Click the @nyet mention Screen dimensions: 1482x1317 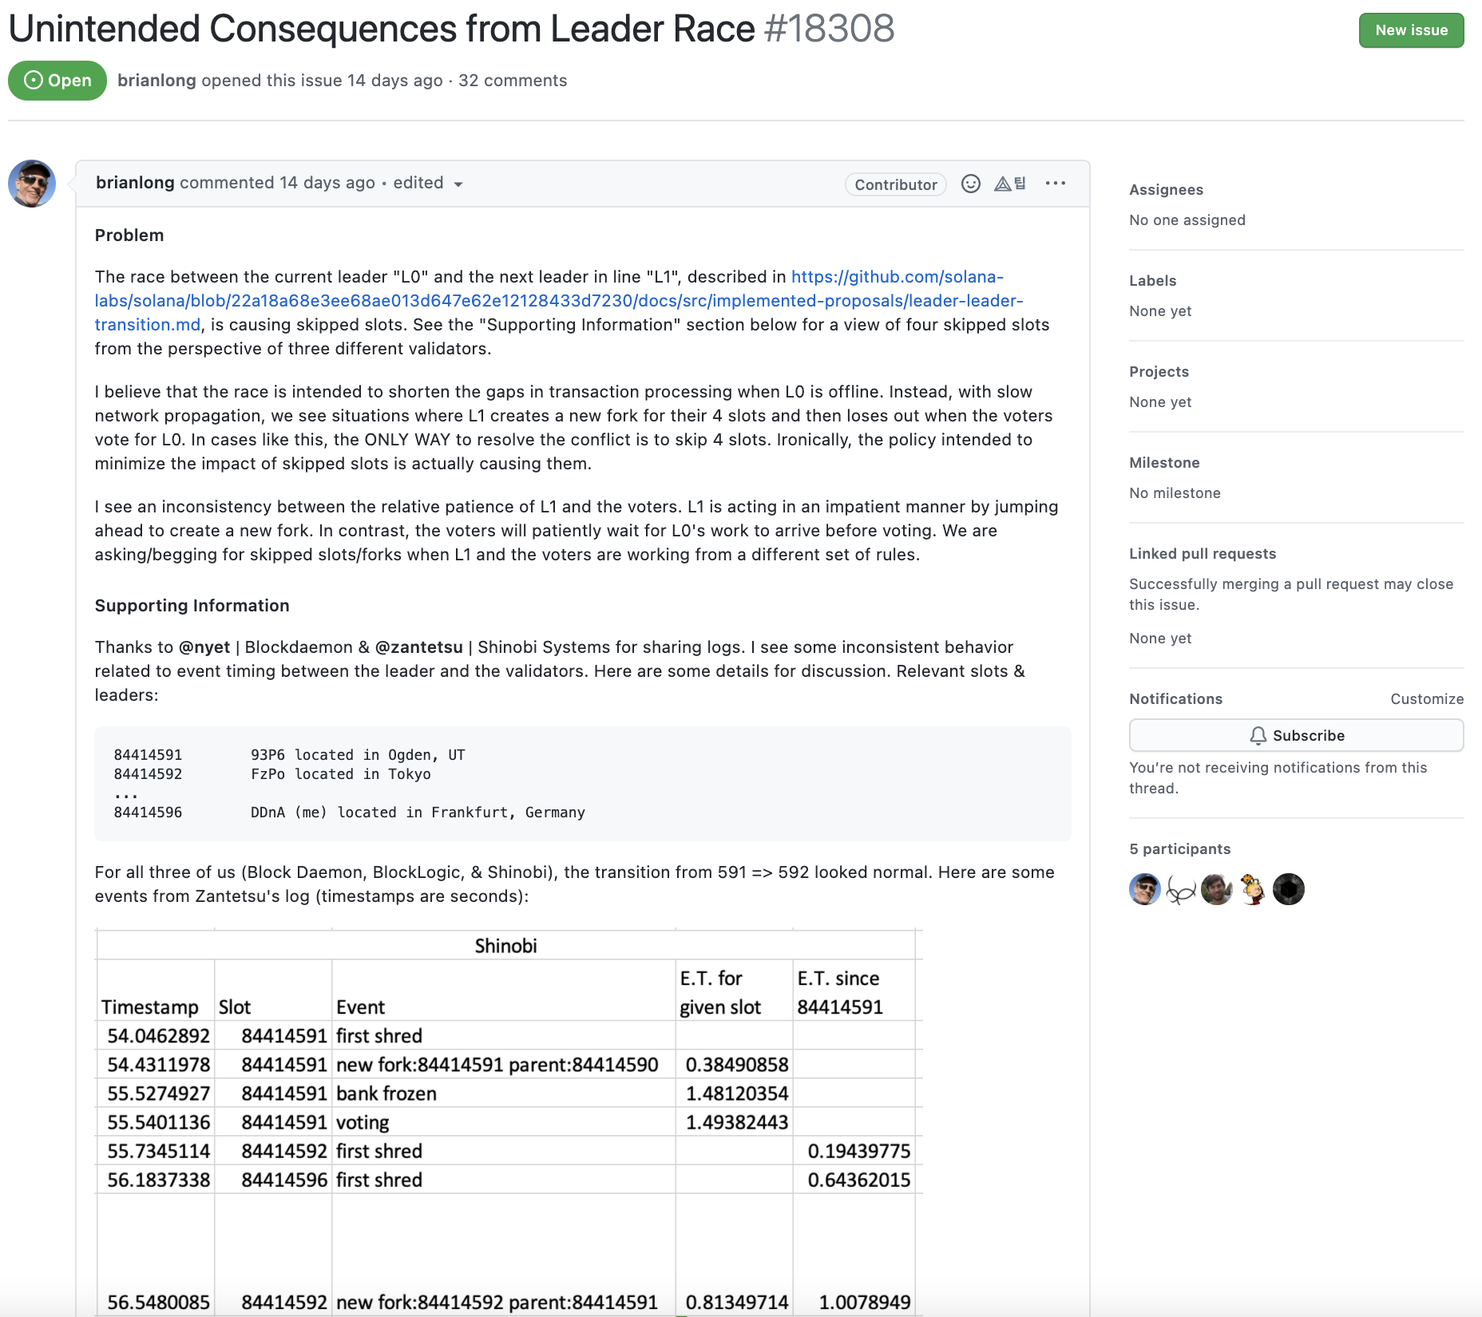pos(204,647)
